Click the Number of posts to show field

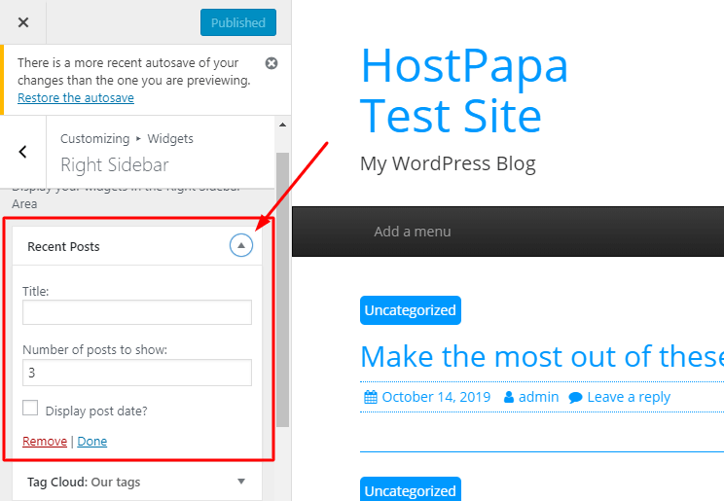coord(137,373)
